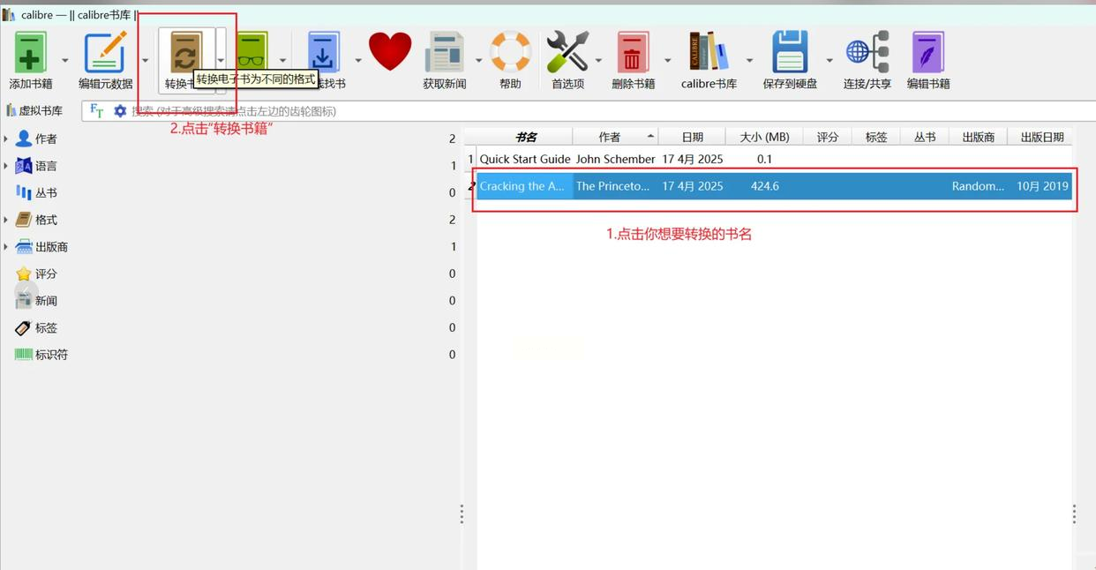Expand the Authors (作者) tree arrow
The width and height of the screenshot is (1096, 570).
click(6, 139)
